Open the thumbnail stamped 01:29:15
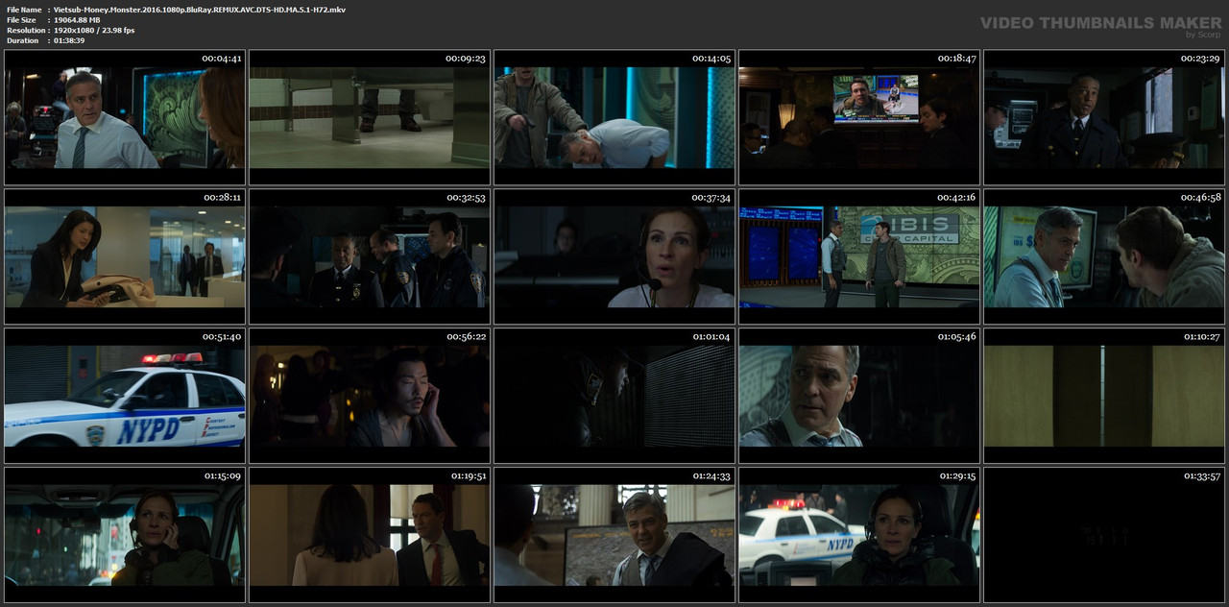This screenshot has width=1229, height=607. (859, 535)
